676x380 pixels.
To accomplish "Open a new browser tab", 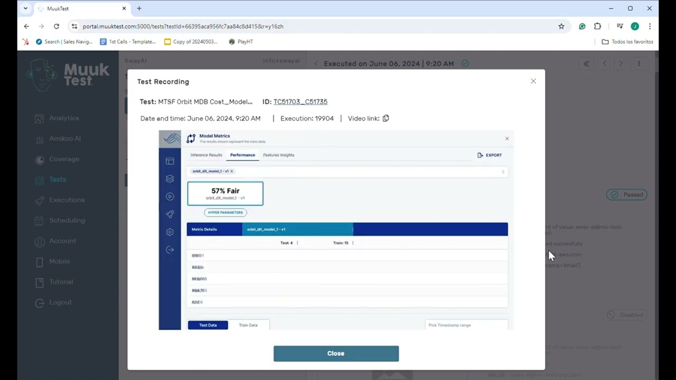I will (139, 8).
